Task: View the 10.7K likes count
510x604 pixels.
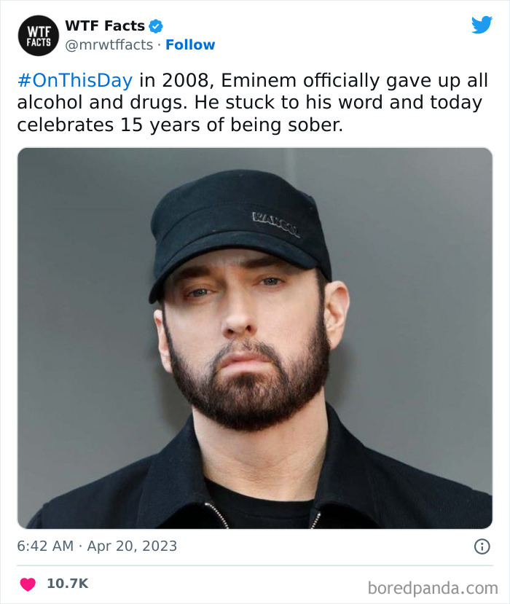Action: coord(67,584)
